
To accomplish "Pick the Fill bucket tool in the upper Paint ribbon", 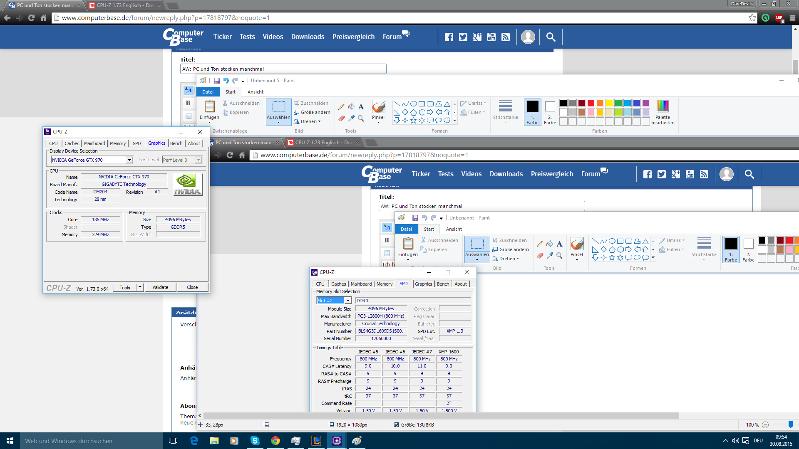I will (351, 107).
